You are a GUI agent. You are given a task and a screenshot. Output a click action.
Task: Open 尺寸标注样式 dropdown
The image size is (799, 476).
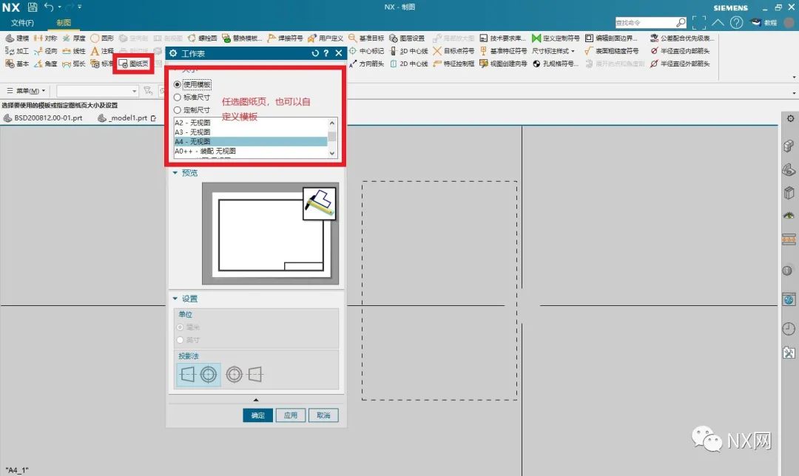click(x=553, y=51)
